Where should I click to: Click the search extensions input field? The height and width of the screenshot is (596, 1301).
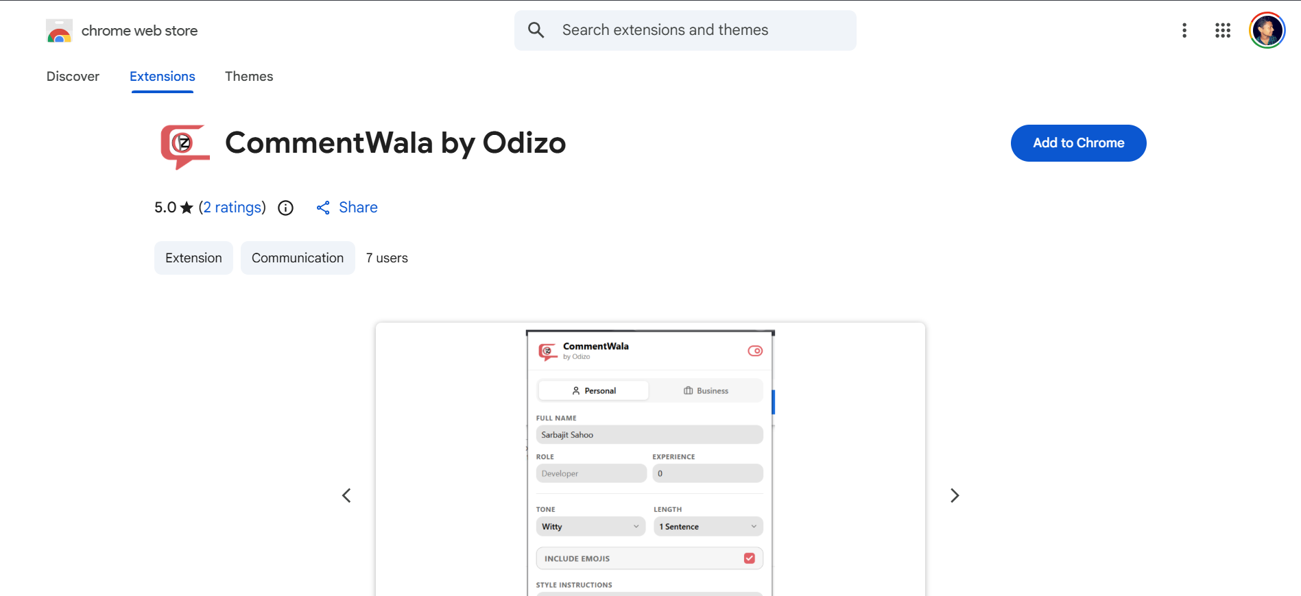686,29
